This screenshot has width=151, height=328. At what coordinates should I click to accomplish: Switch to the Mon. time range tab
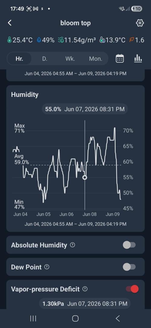(96, 59)
